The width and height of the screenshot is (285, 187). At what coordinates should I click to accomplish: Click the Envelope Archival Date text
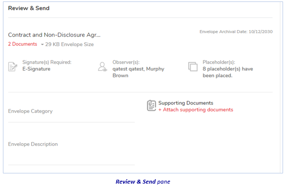click(236, 32)
